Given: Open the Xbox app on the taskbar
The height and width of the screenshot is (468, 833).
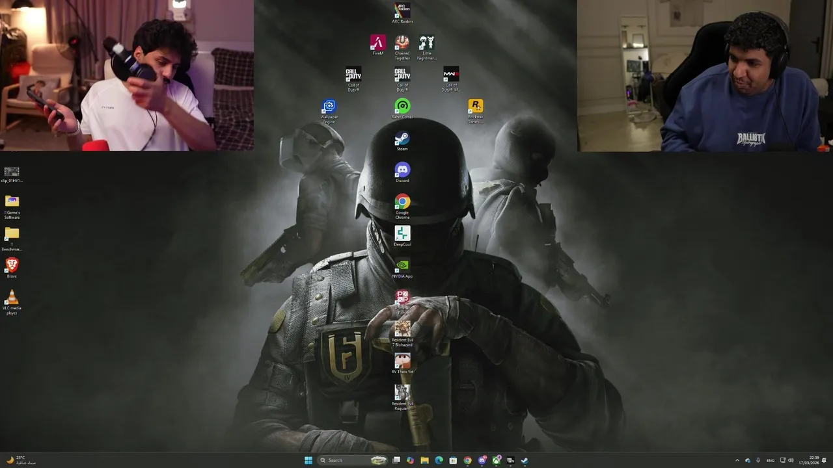Looking at the screenshot, I should (496, 460).
